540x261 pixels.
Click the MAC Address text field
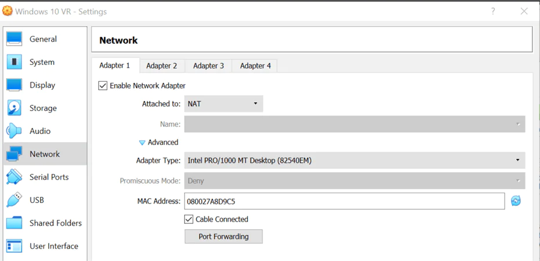pos(344,201)
